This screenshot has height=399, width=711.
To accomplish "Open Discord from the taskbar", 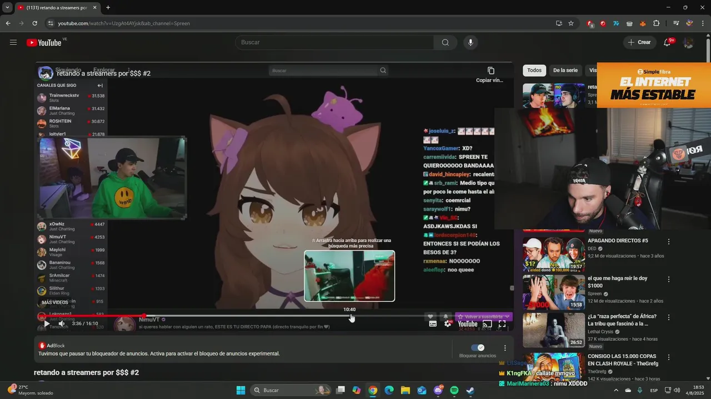I will [x=438, y=390].
